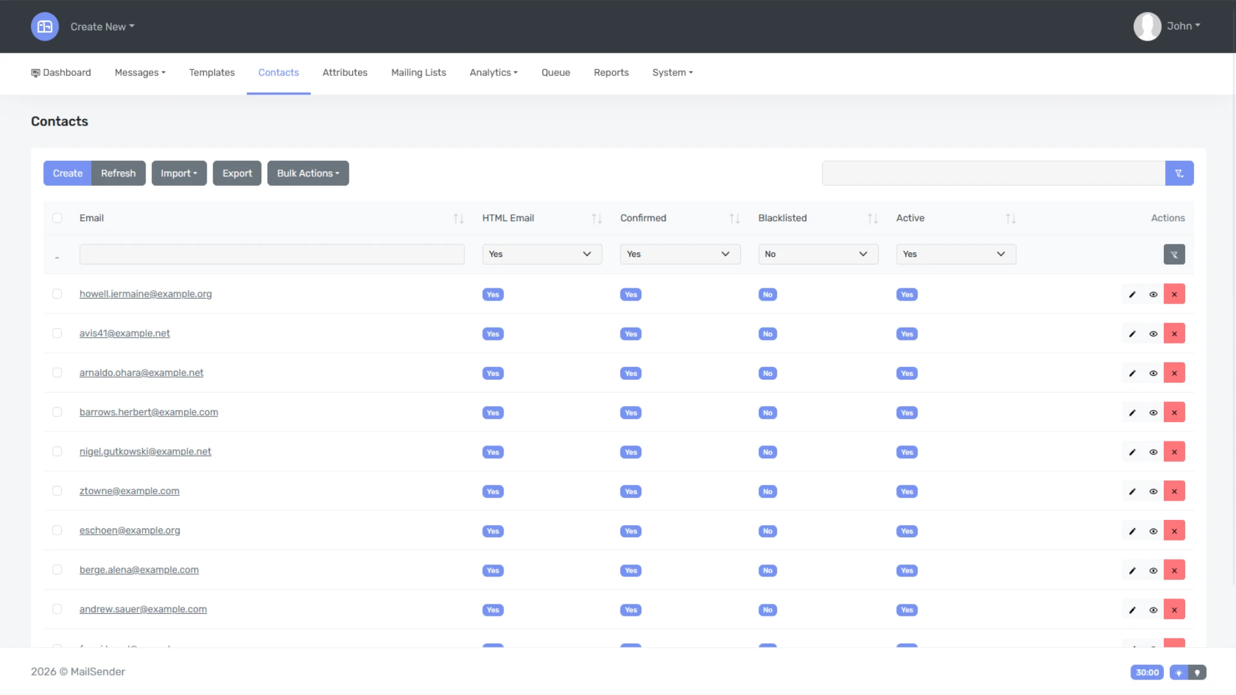Check the howell.jermaine@example.org row checkbox
Screen dimensions: 1236x695
click(57, 294)
